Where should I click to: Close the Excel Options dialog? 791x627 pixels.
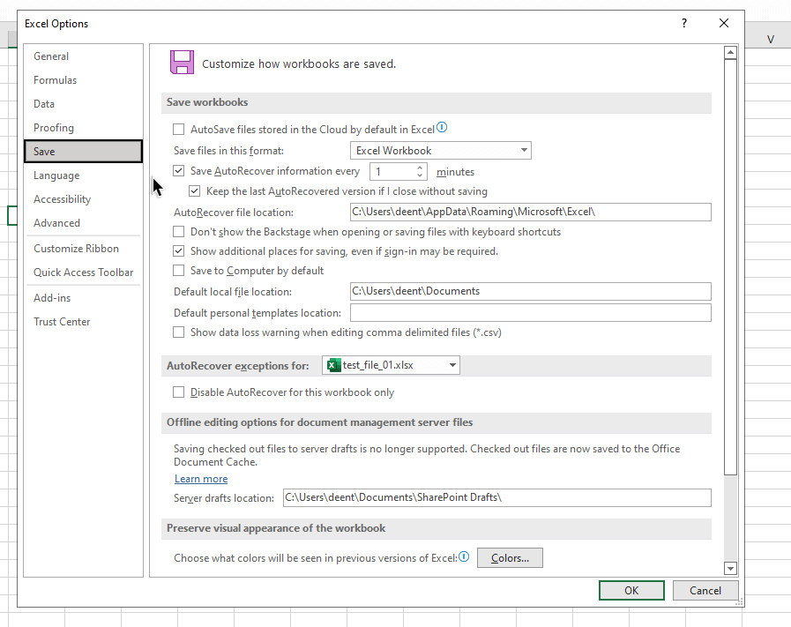pos(724,23)
